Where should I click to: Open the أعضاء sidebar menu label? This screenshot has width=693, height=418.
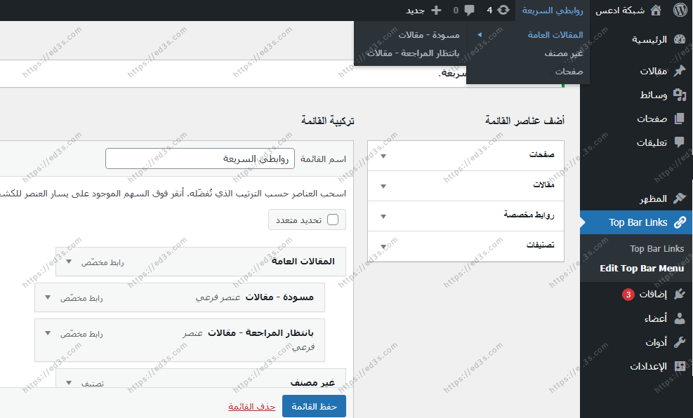[656, 318]
